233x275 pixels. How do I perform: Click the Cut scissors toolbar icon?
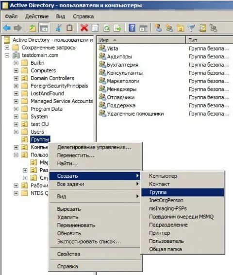(x=59, y=28)
